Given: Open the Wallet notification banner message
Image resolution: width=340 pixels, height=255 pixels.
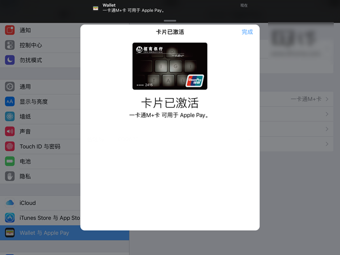Looking at the screenshot, I should 134,10.
